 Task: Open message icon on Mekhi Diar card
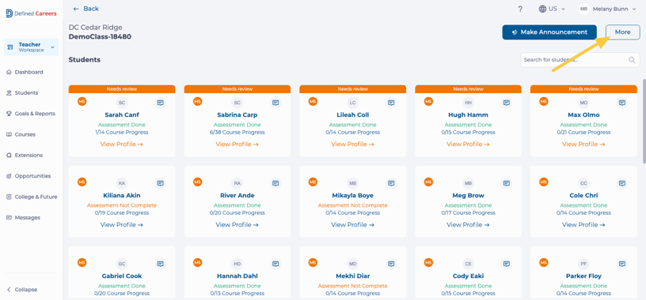391,264
